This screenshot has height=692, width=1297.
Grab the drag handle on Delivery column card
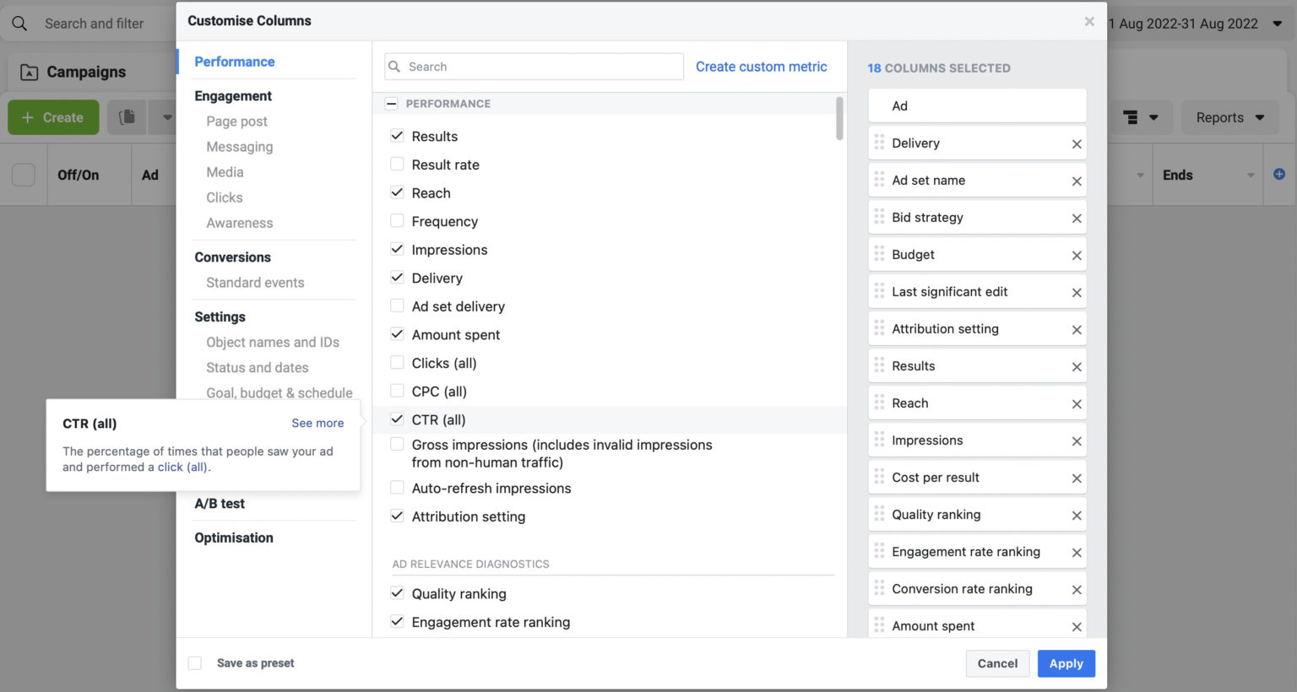click(880, 143)
